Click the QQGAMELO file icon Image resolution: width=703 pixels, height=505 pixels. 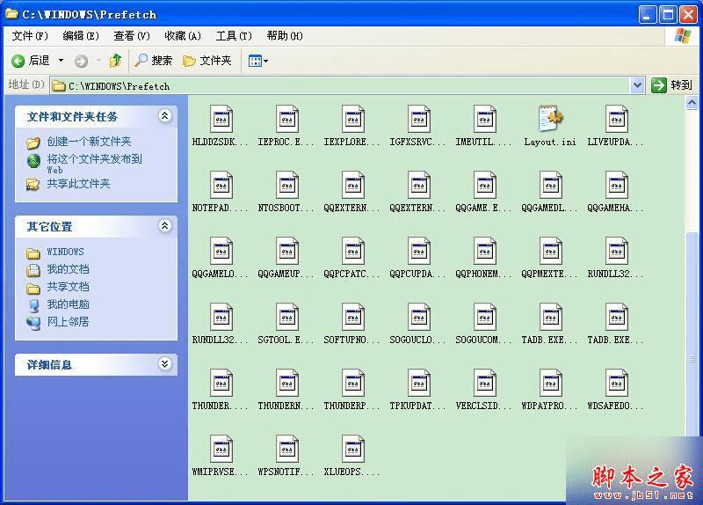(221, 251)
